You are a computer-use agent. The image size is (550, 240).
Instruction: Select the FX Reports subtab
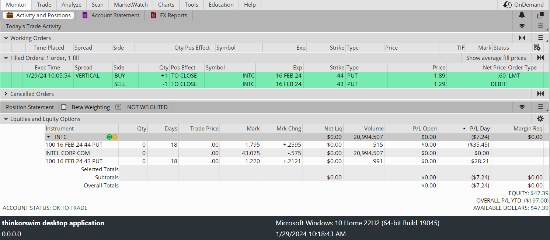point(169,15)
